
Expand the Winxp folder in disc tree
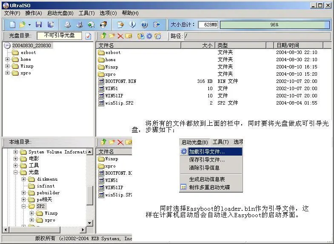pyautogui.click(x=8, y=66)
